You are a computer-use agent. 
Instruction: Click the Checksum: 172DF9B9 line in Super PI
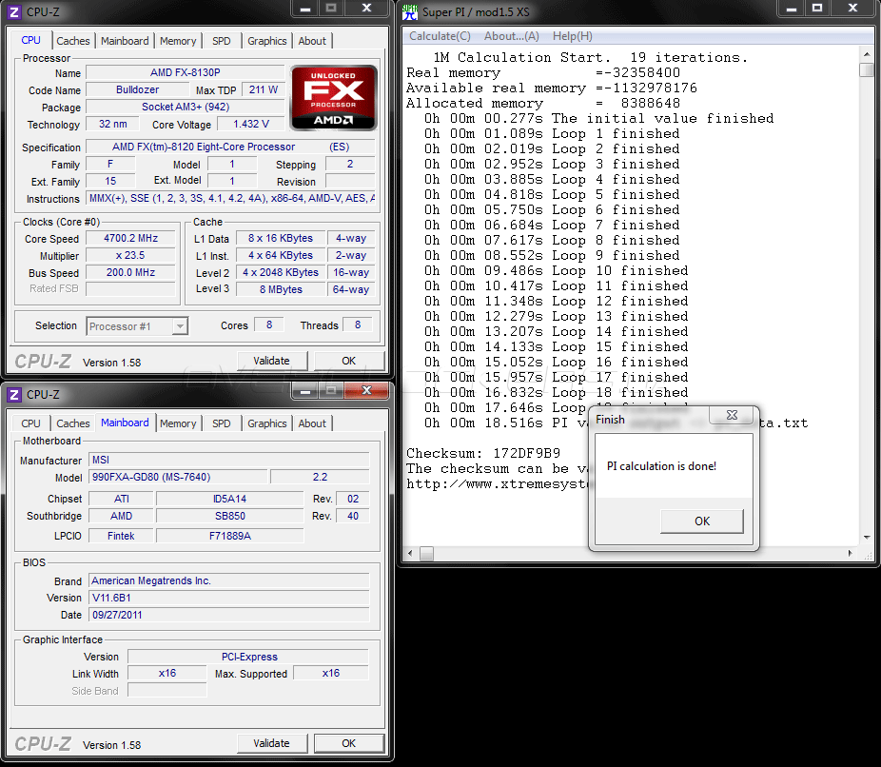point(483,453)
